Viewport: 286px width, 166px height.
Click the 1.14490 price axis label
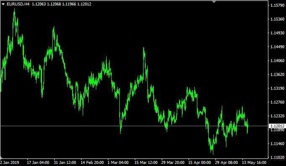278,47
